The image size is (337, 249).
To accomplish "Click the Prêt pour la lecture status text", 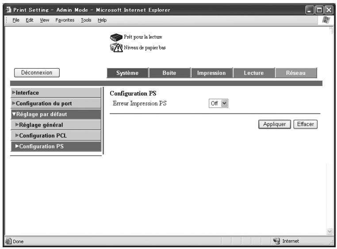I will click(x=143, y=37).
